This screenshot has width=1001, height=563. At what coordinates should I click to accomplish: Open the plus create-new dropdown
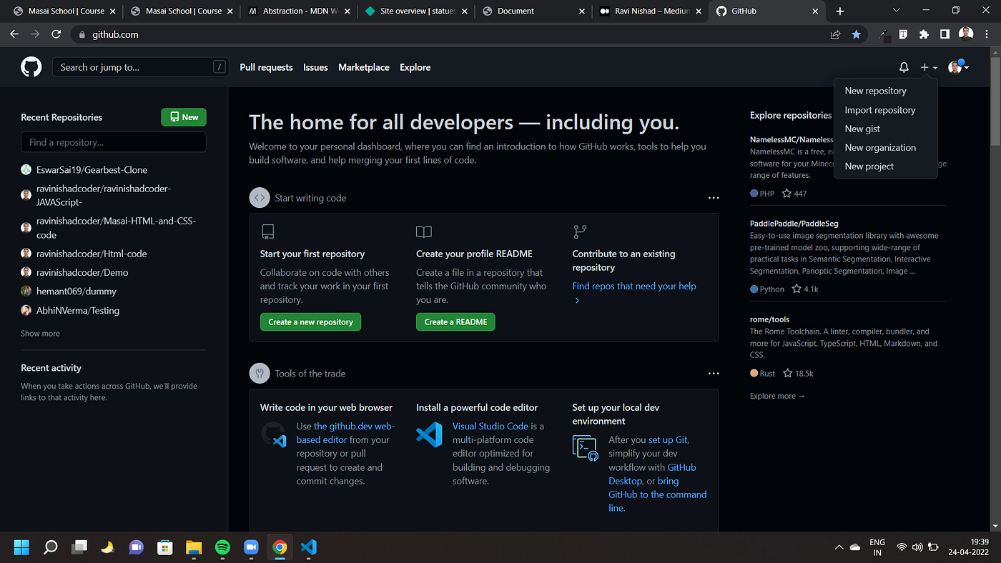[x=927, y=66]
